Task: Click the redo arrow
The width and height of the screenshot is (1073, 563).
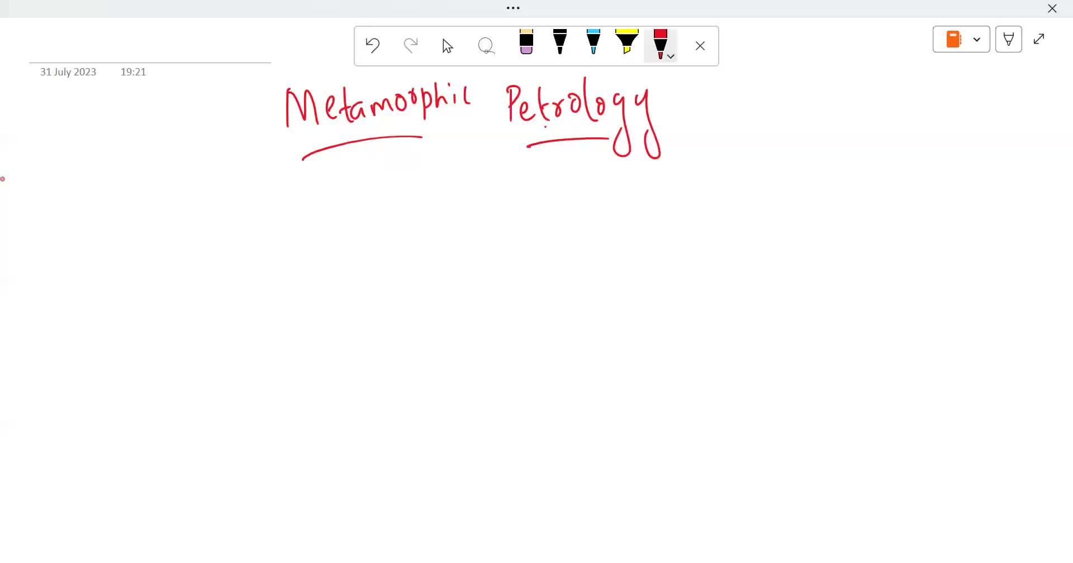Action: click(x=411, y=45)
